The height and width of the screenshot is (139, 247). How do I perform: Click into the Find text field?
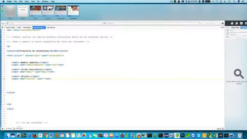click(54, 23)
